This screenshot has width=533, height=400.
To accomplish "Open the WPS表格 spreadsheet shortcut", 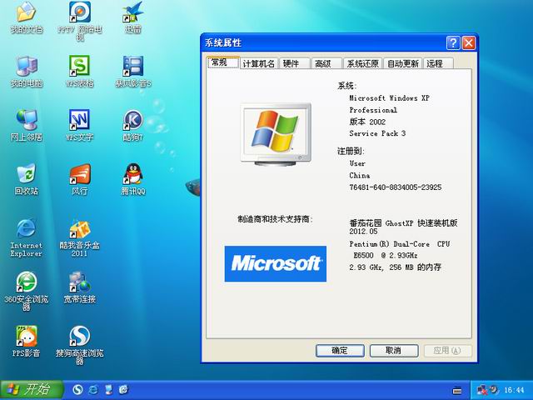I will (80, 72).
